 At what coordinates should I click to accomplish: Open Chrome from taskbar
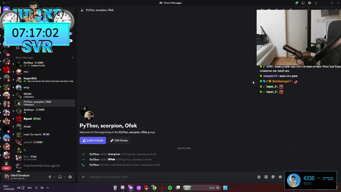(x=154, y=188)
